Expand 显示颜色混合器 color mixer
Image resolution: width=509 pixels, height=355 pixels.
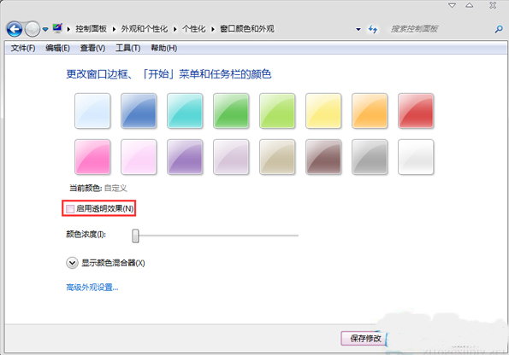[x=72, y=263]
